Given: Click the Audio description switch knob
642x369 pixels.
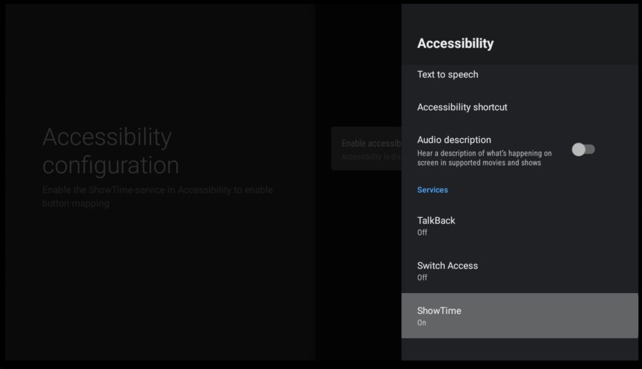Looking at the screenshot, I should pyautogui.click(x=579, y=149).
